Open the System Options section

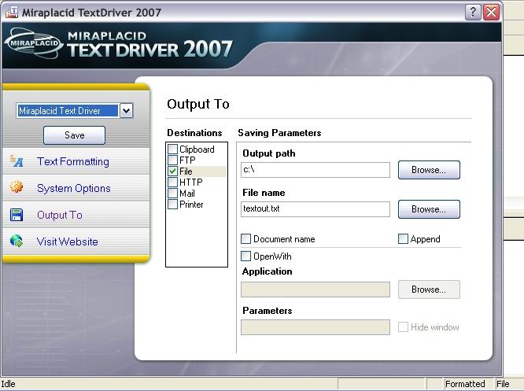tap(73, 188)
